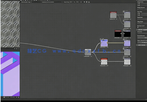The height and width of the screenshot is (102, 147).
Task: Click the horizontal double-block graph toolbar icon
Action: click(x=84, y=2)
